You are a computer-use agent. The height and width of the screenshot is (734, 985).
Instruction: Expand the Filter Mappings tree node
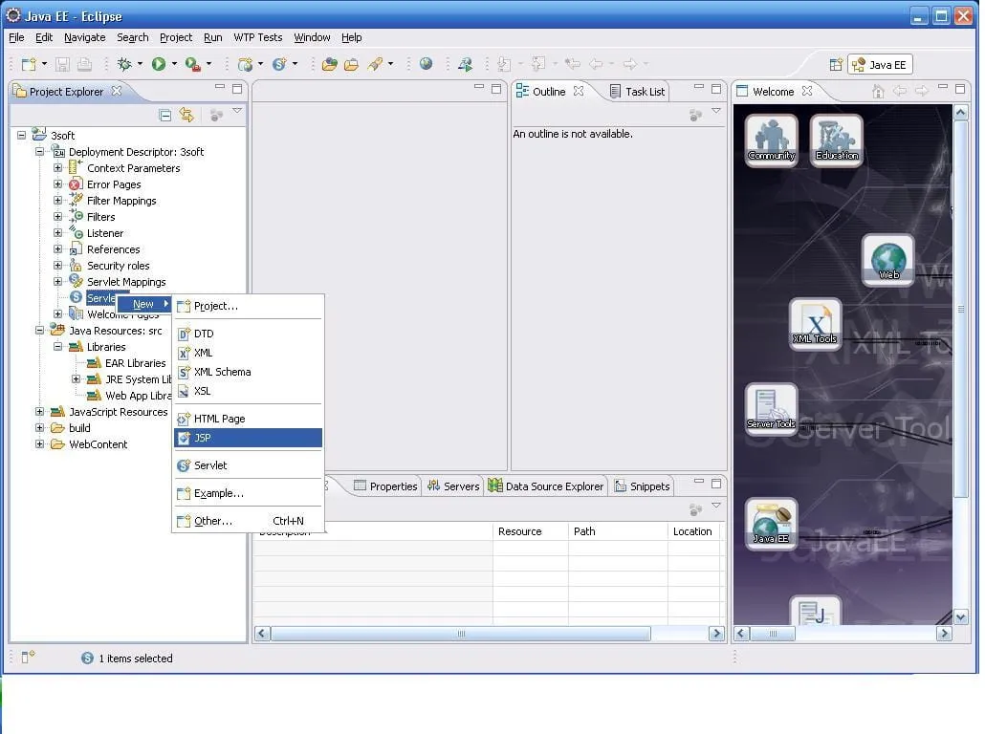tap(57, 201)
